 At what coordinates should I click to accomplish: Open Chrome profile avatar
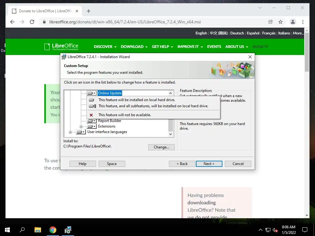(293, 22)
